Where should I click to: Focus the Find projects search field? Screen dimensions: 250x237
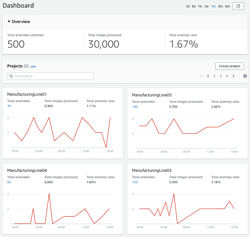[50, 76]
